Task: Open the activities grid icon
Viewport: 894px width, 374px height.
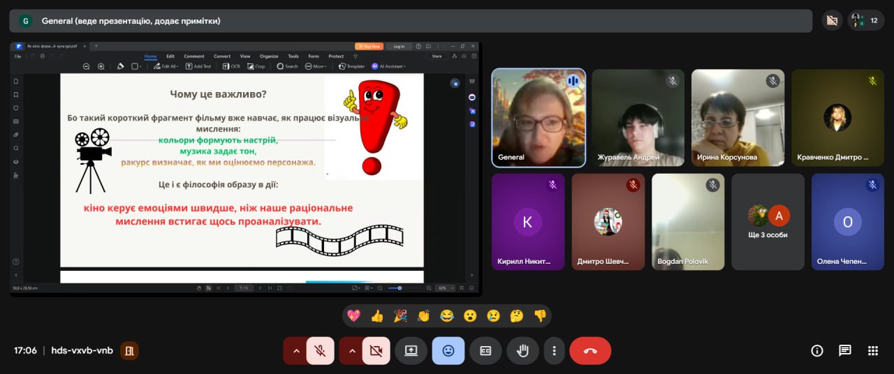Action: pos(872,350)
